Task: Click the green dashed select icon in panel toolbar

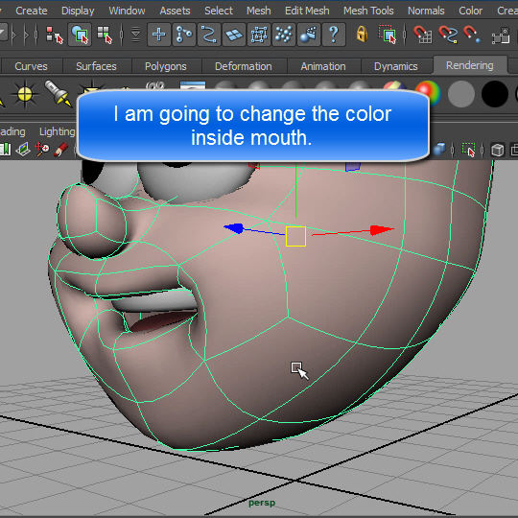Action: tap(468, 150)
